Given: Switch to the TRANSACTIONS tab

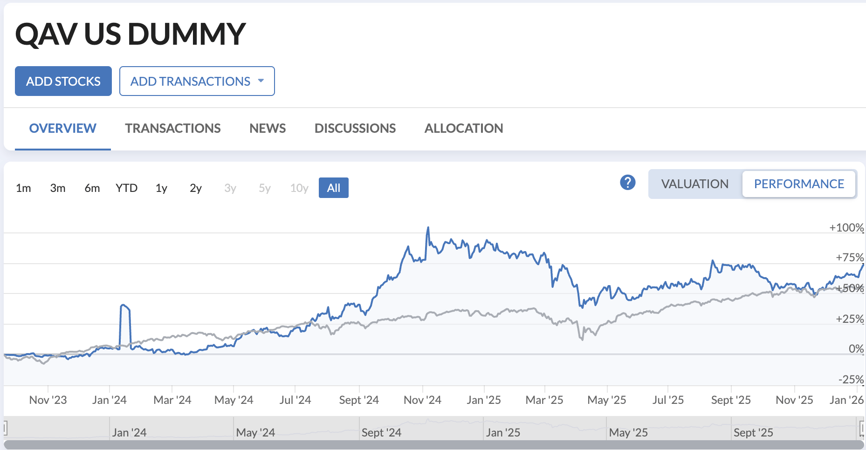Looking at the screenshot, I should (172, 128).
